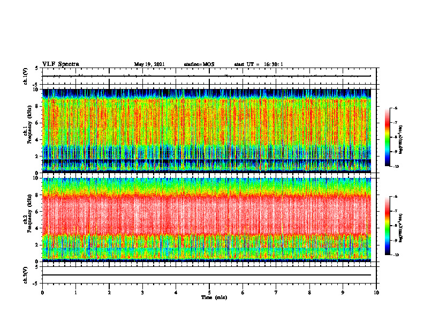Click ch.1 frequency axis tick "6"

tap(37, 123)
